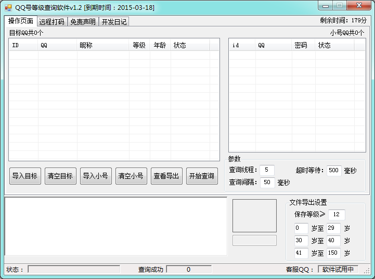Click the 导入目标 button
The width and height of the screenshot is (375, 279).
coord(25,176)
